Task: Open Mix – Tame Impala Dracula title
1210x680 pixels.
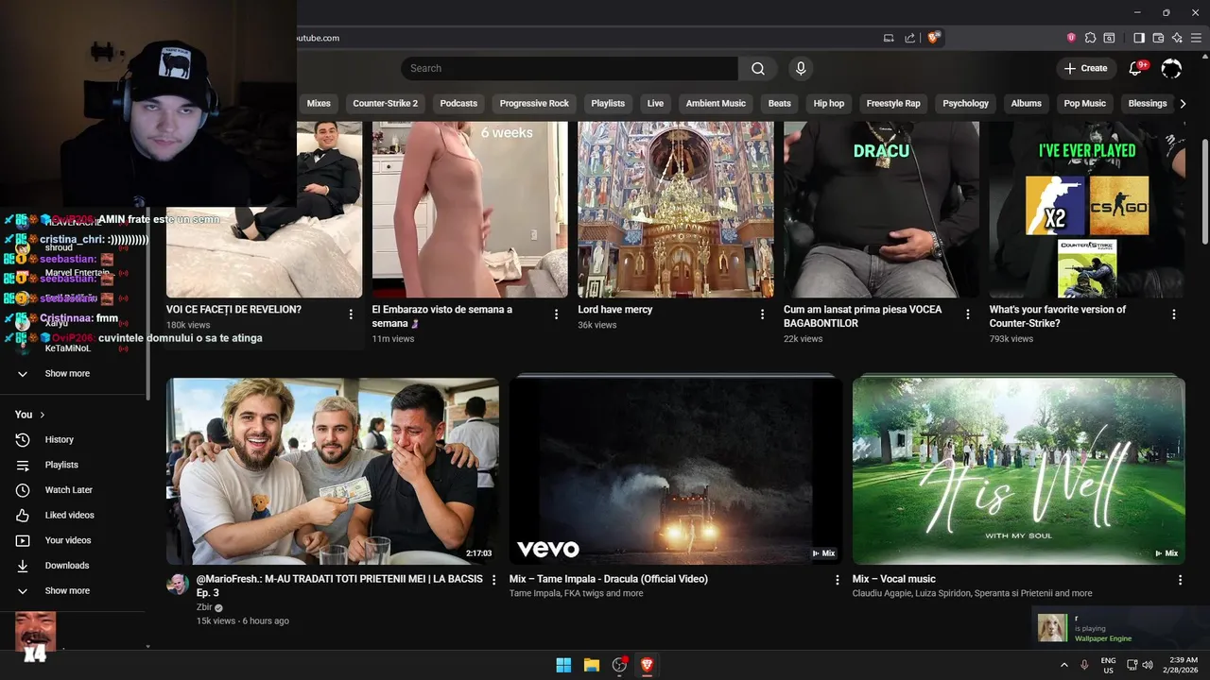Action: click(x=608, y=579)
